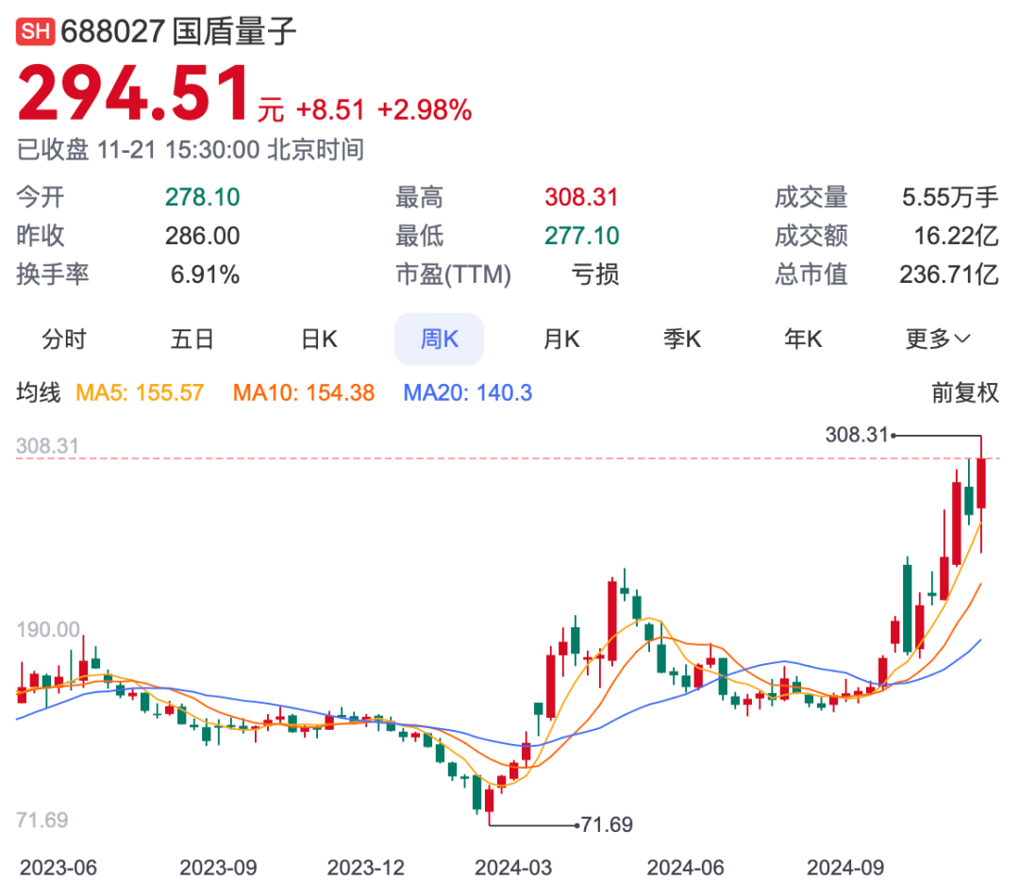Click the 2024-06 date axis label

point(685,868)
